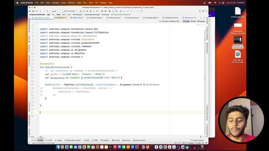Open the OPPO device selector dropdown

pyautogui.click(x=69, y=11)
